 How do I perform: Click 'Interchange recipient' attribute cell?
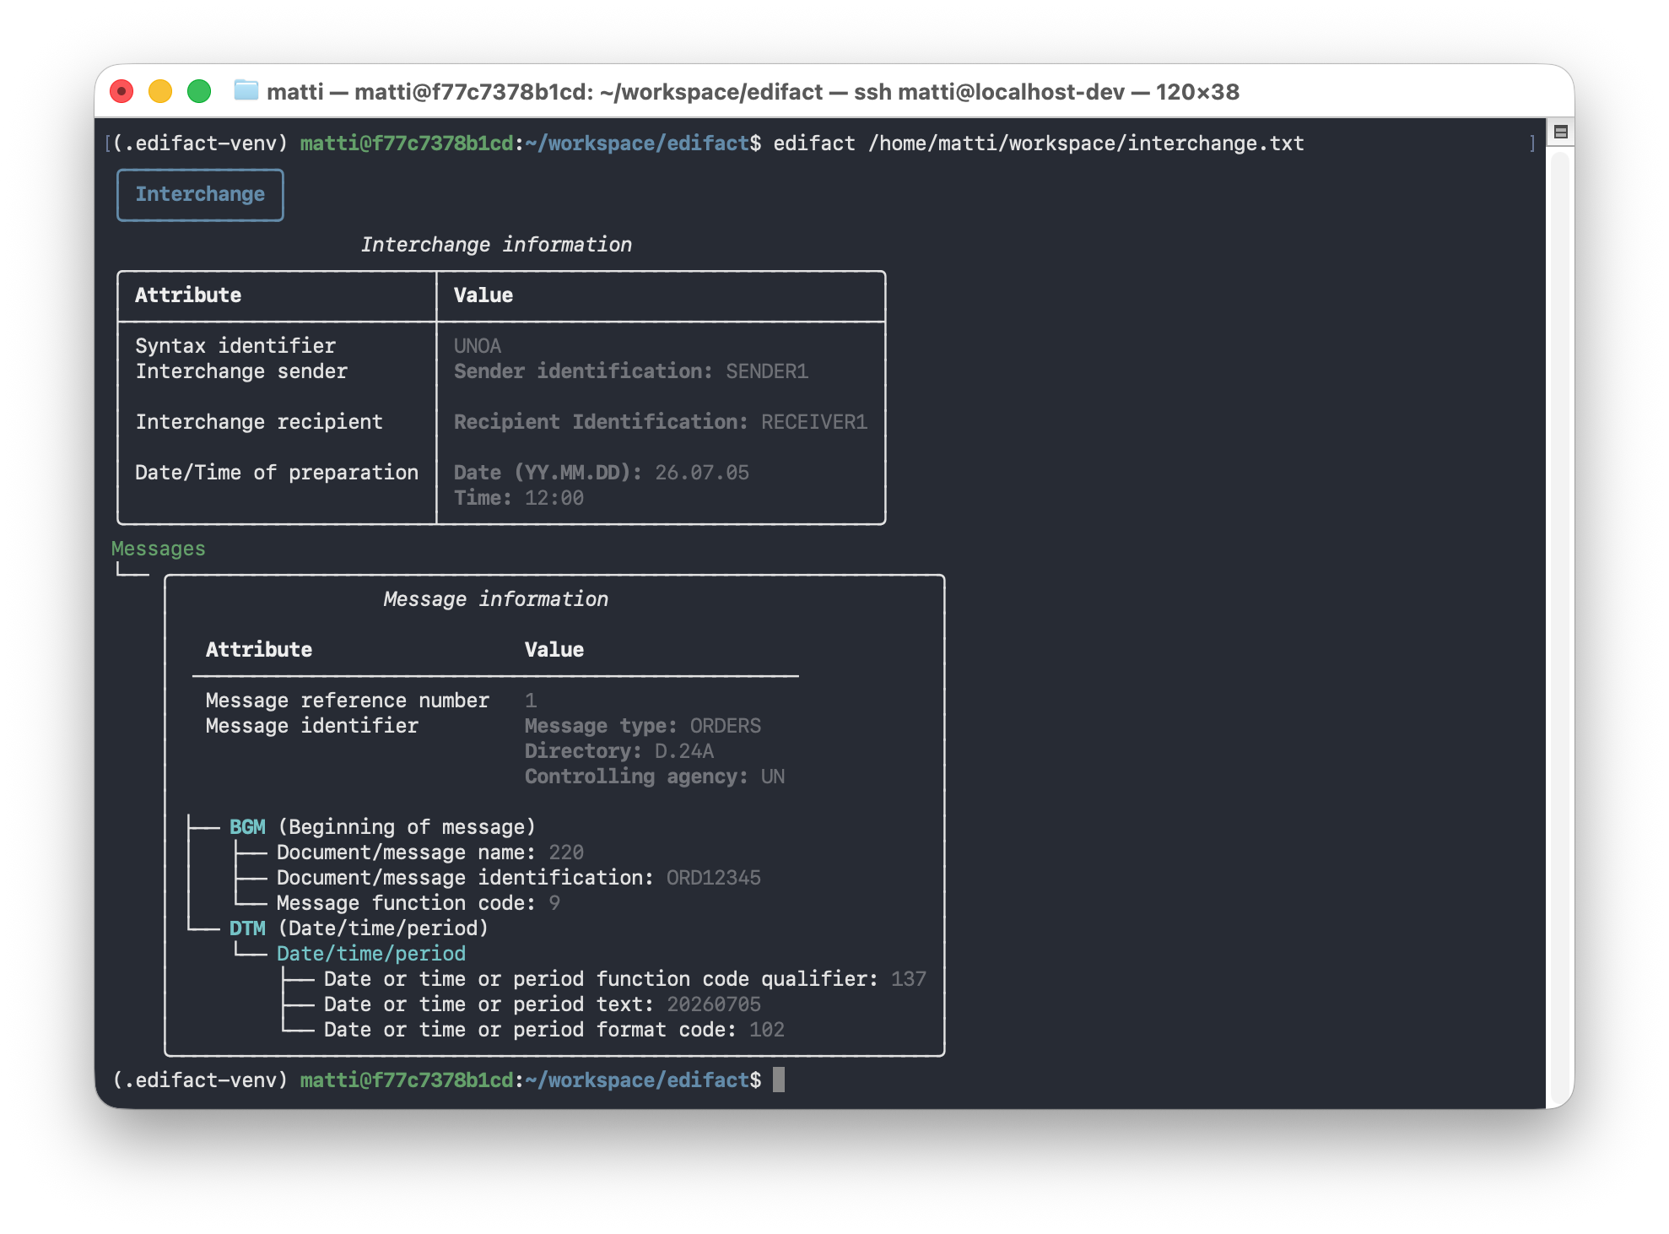[259, 422]
